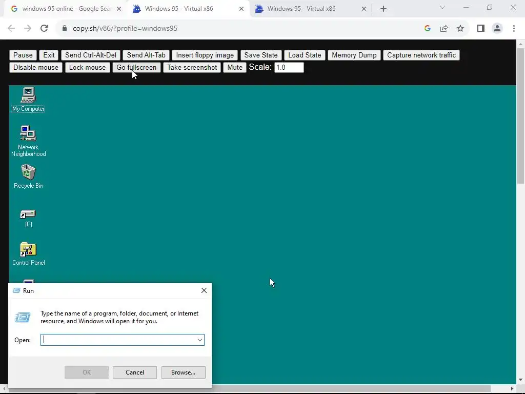Screen dimensions: 525x394
Task: Close the Google Search tab
Action: (x=119, y=9)
